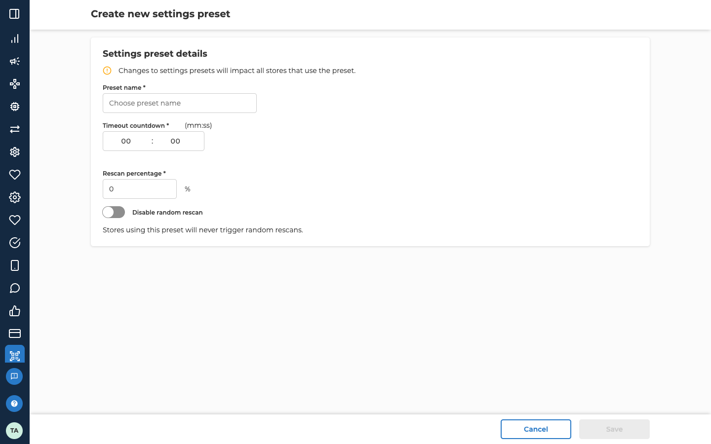Focus the Rescan percentage input box
The width and height of the screenshot is (711, 444).
click(140, 189)
